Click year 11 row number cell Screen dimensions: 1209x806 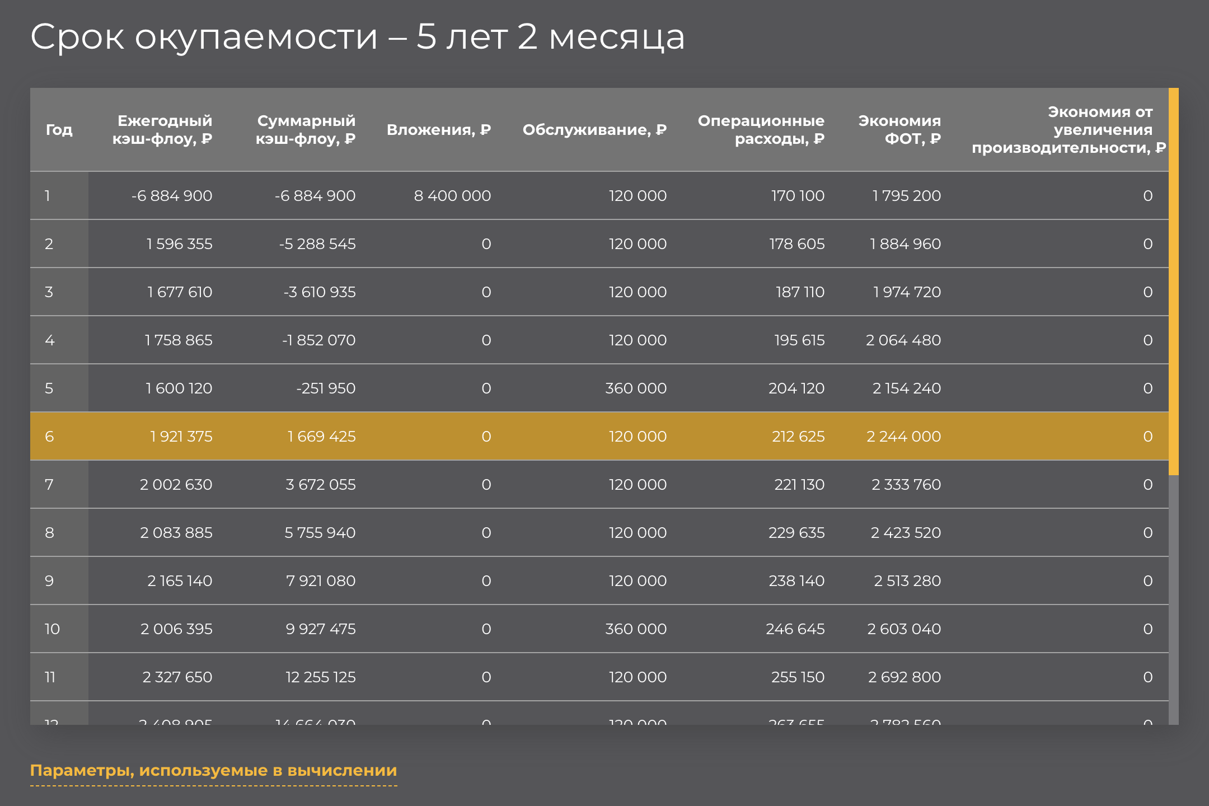pyautogui.click(x=50, y=677)
